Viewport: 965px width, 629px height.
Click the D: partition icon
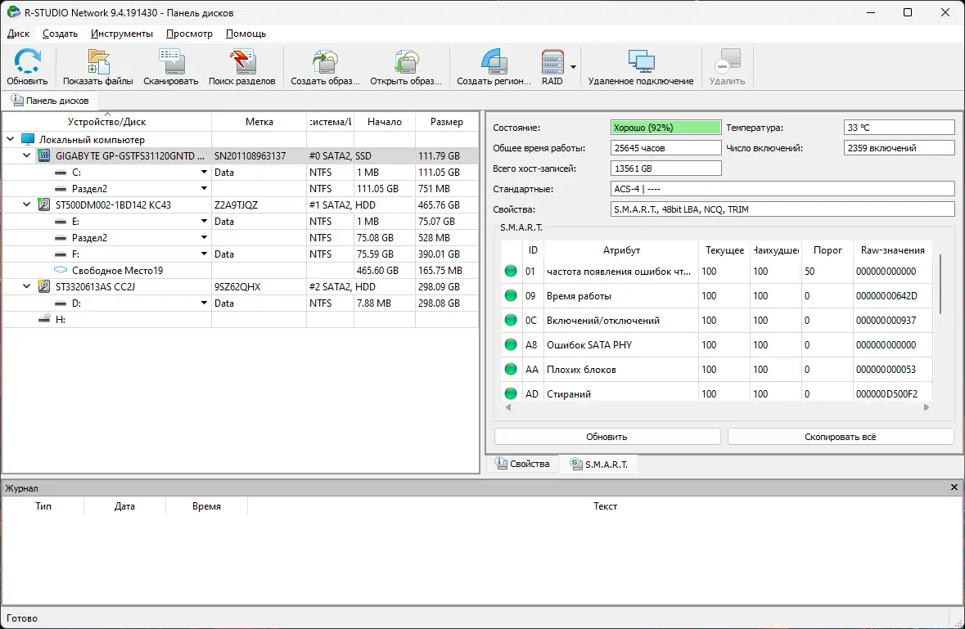click(61, 303)
